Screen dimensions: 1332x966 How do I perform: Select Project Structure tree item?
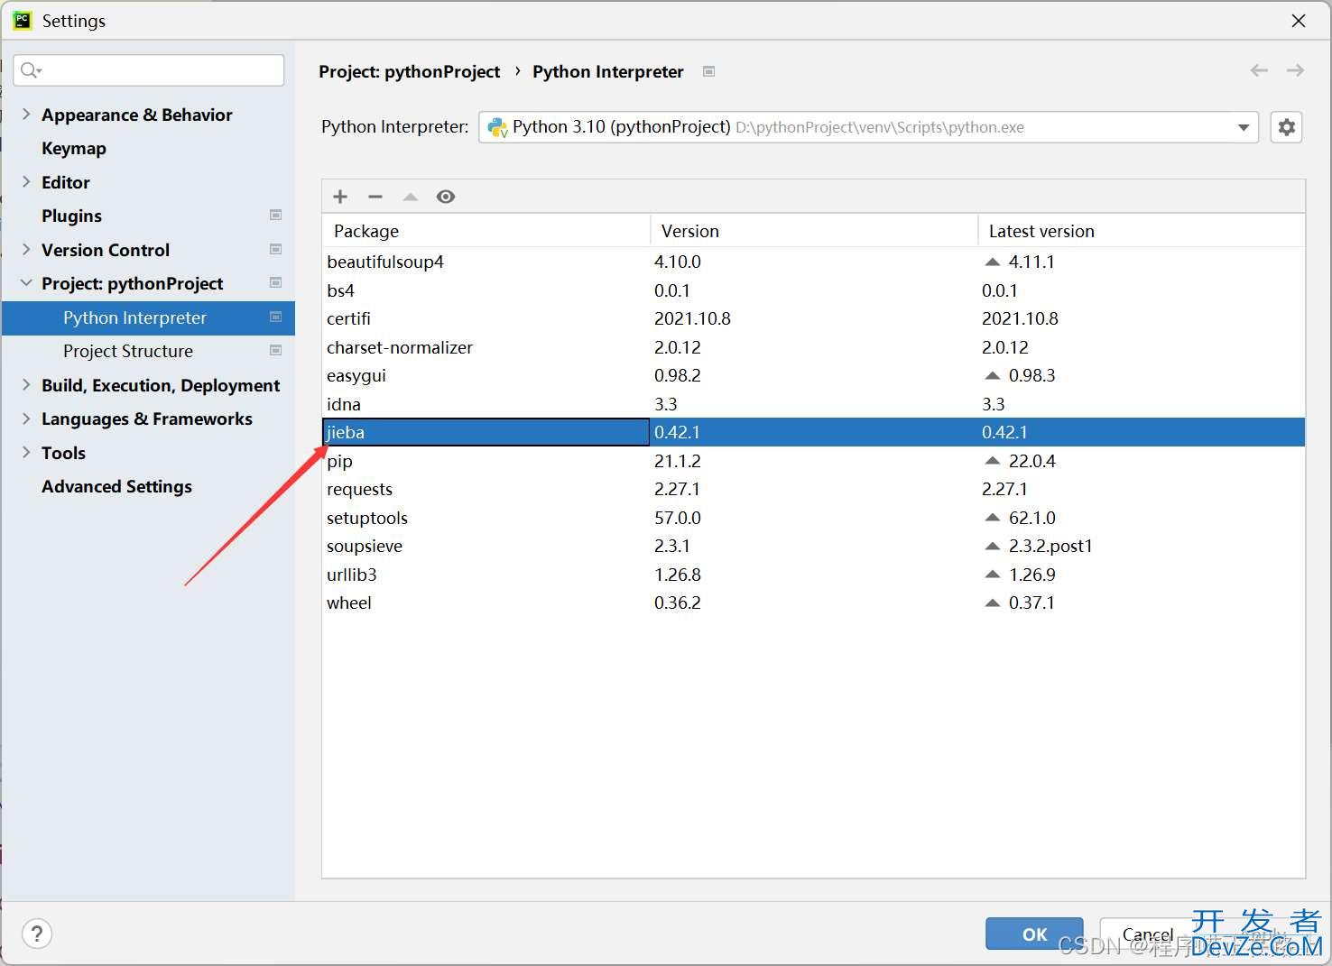point(128,351)
